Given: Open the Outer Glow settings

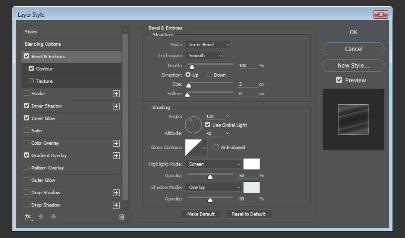Looking at the screenshot, I should [43, 180].
